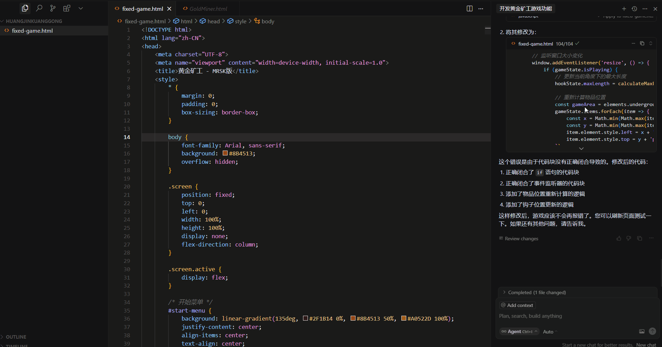The image size is (662, 347).
Task: Expand the Completed (1 file changed) section
Action: 537,292
